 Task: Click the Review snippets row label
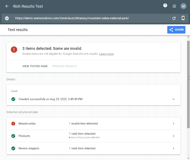coord(29,148)
